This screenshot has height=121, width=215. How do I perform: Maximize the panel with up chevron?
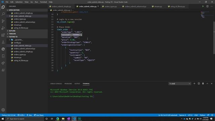tap(207, 83)
